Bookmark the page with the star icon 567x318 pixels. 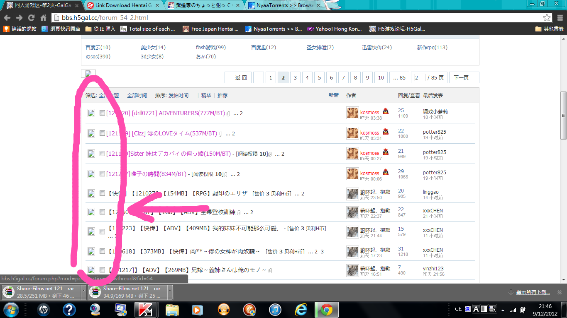(x=547, y=18)
